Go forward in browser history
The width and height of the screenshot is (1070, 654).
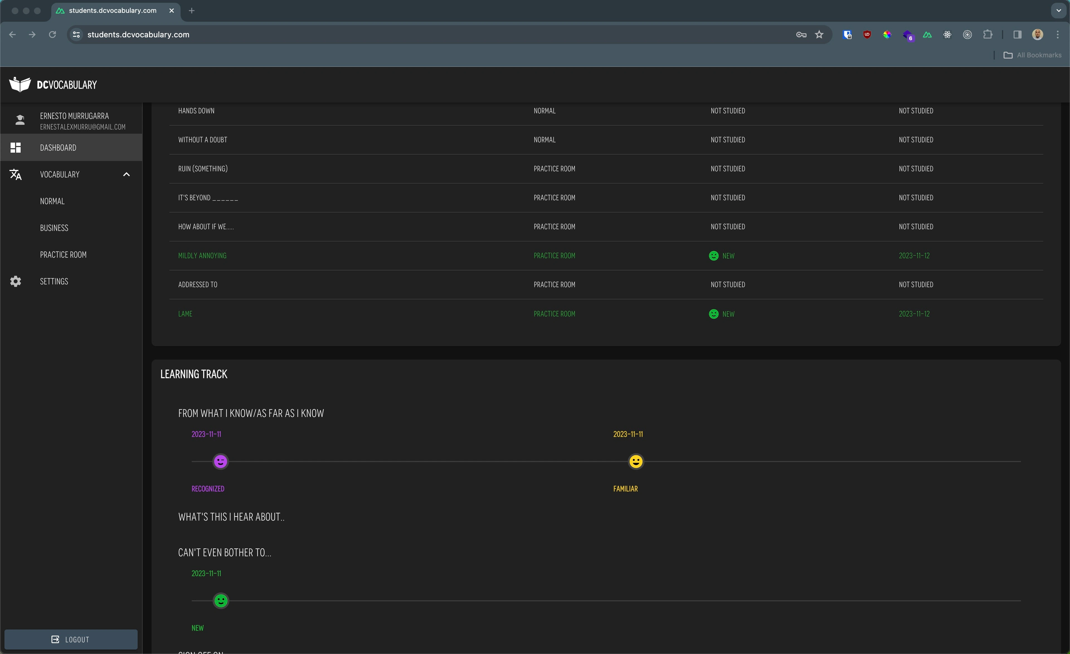[x=32, y=35]
